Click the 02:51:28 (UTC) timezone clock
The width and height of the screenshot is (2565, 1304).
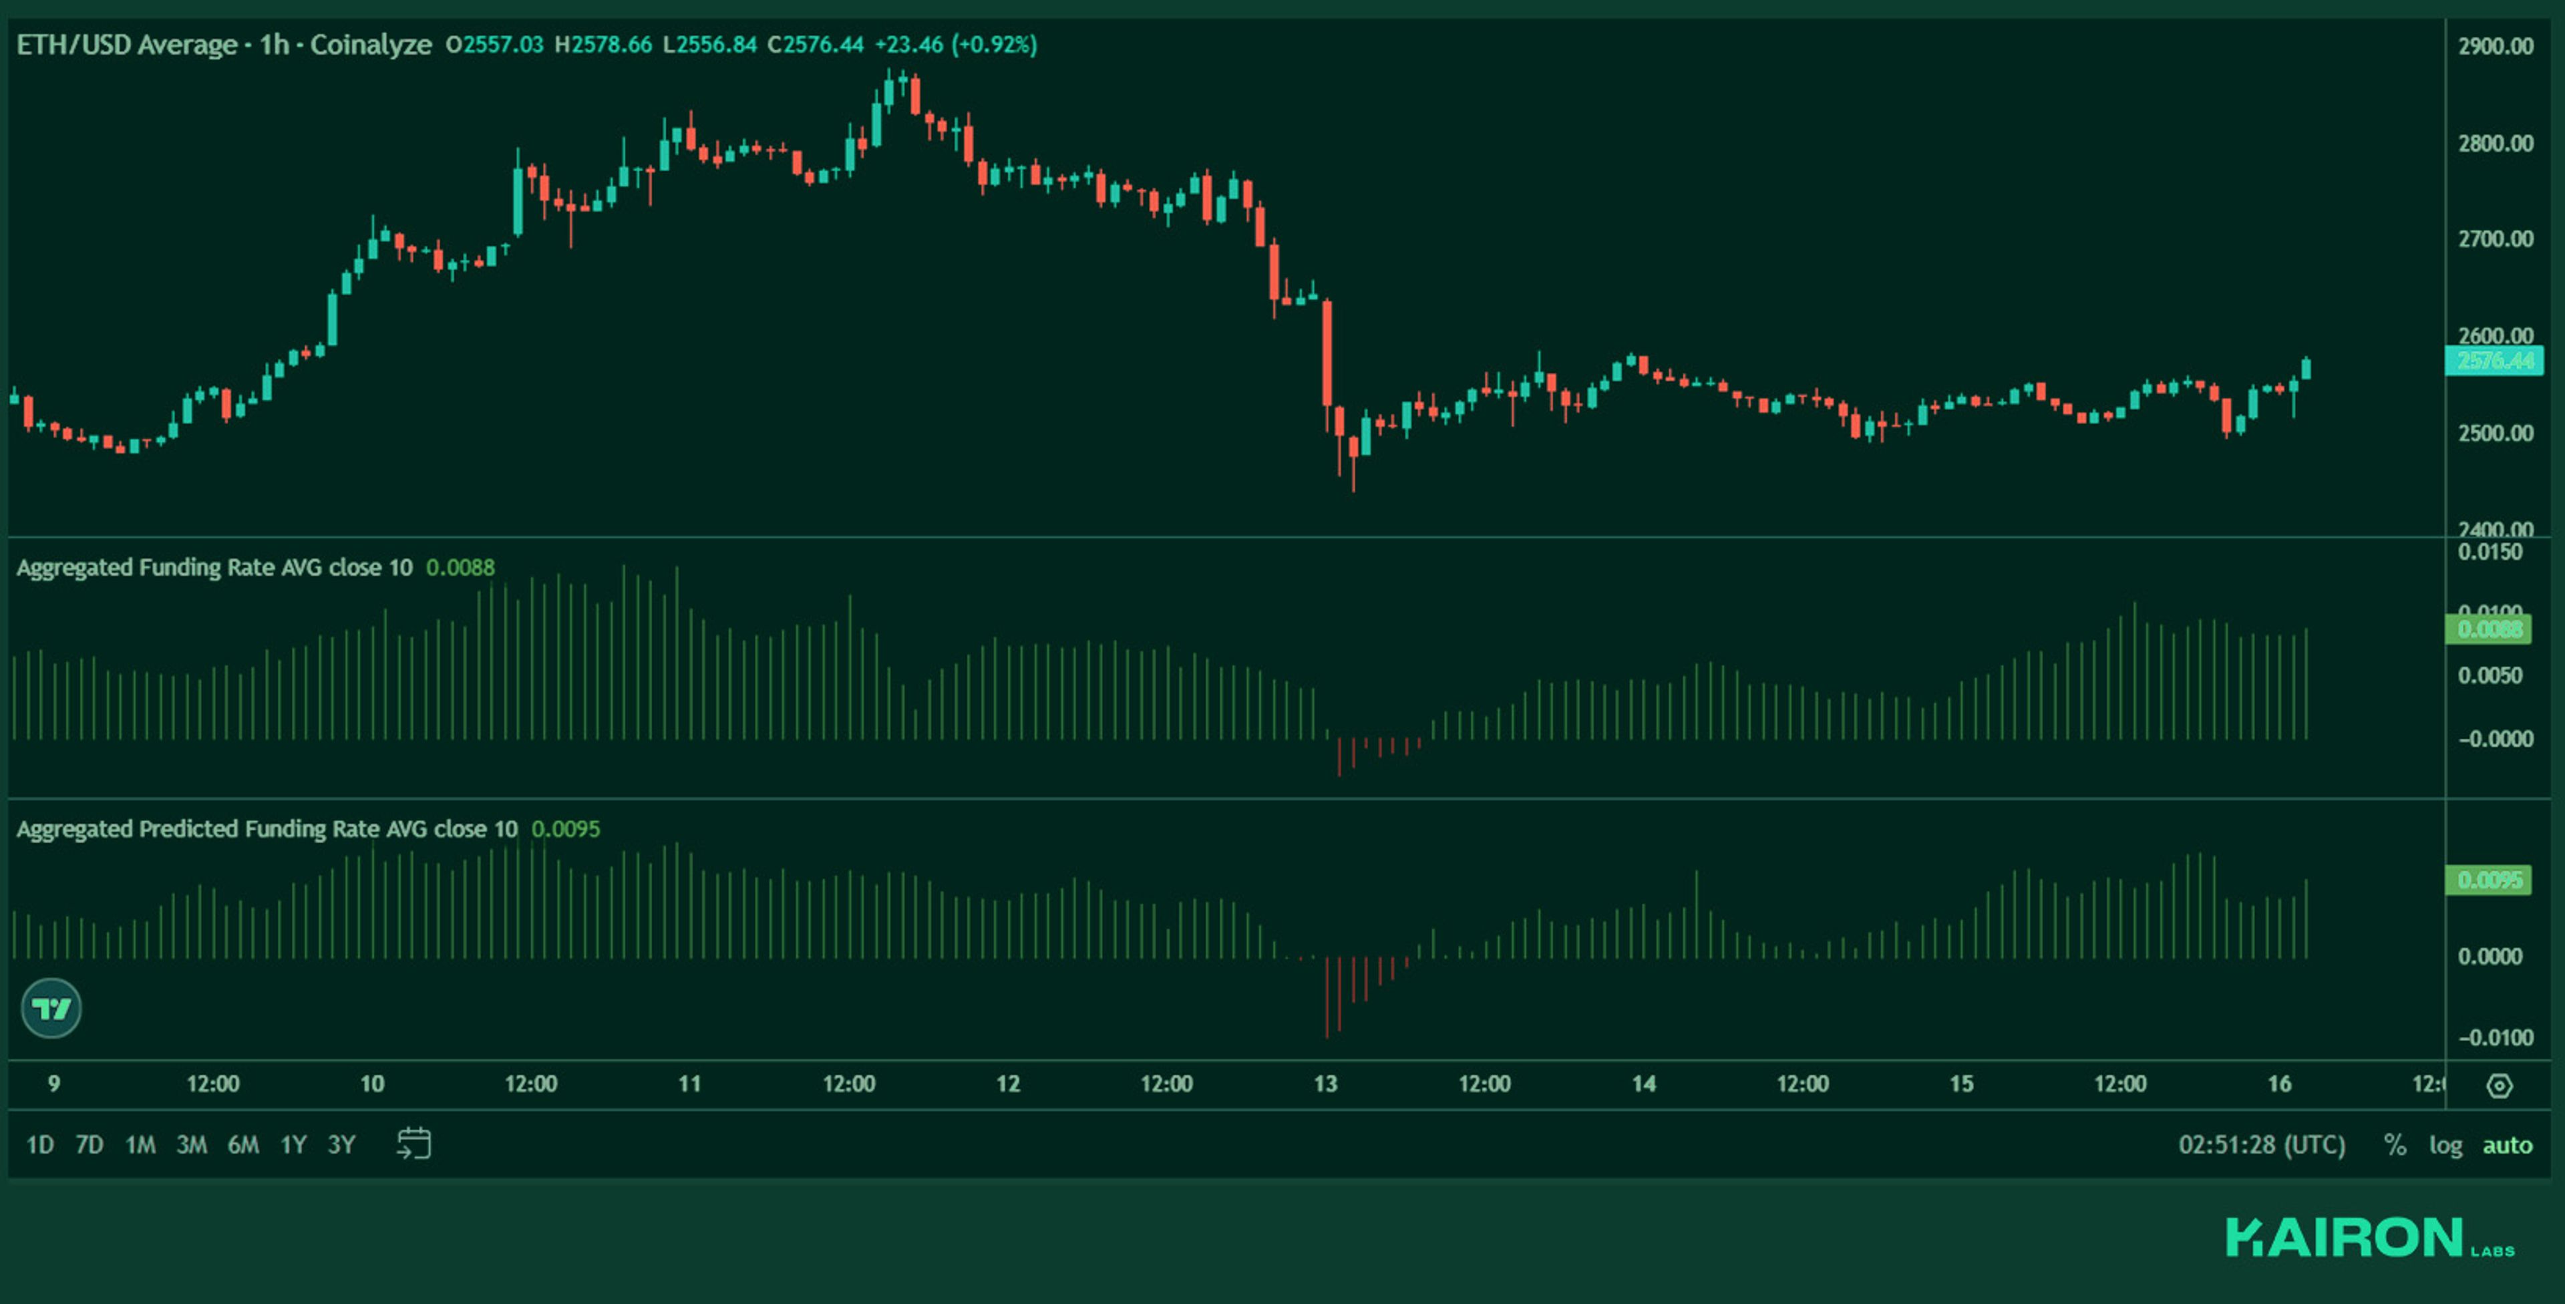point(2261,1144)
